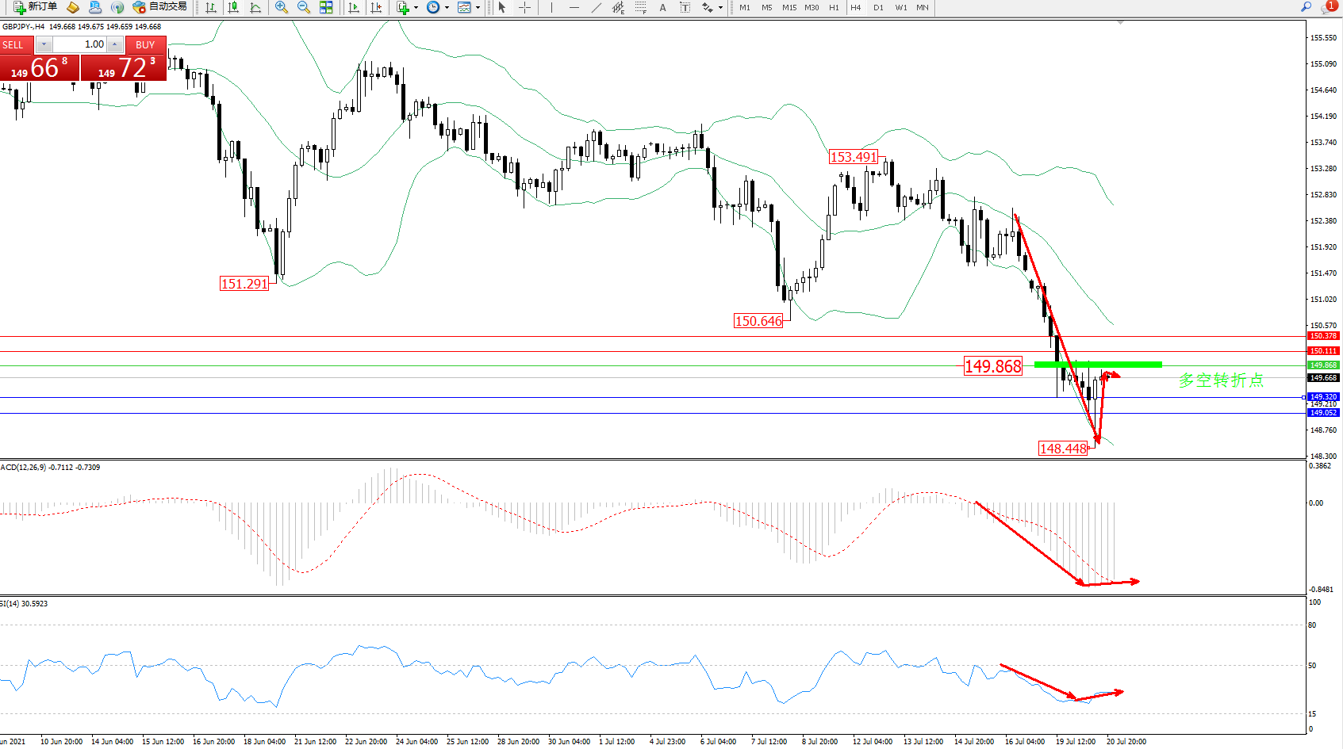This screenshot has height=749, width=1343.
Task: Zoom in on the chart
Action: (x=282, y=7)
